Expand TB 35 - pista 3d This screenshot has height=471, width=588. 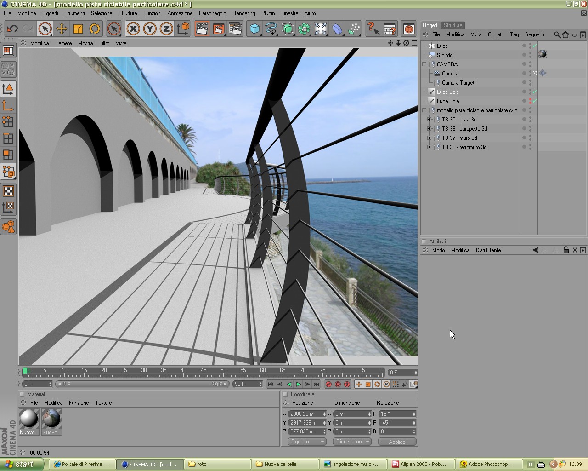430,120
